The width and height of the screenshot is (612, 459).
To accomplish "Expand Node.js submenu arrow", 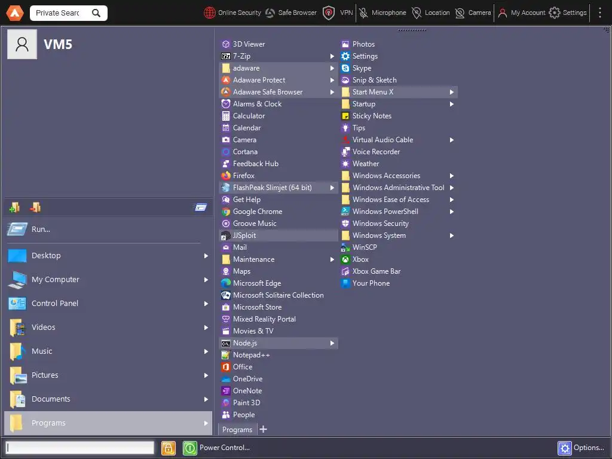I will click(332, 343).
